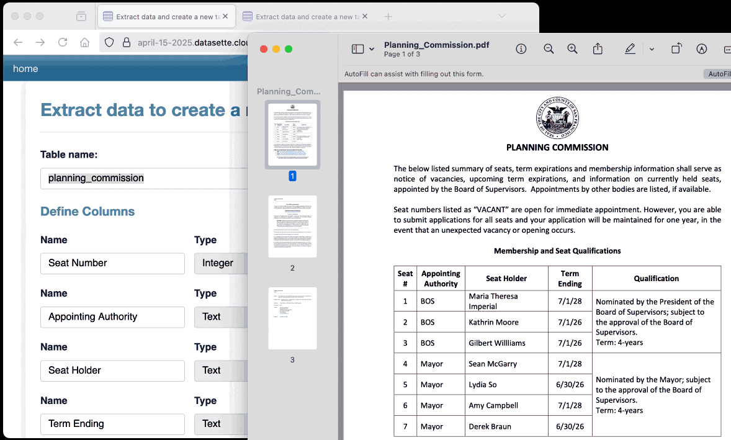Click the PLANNING COMMISSION heading
The image size is (731, 440).
click(x=557, y=147)
